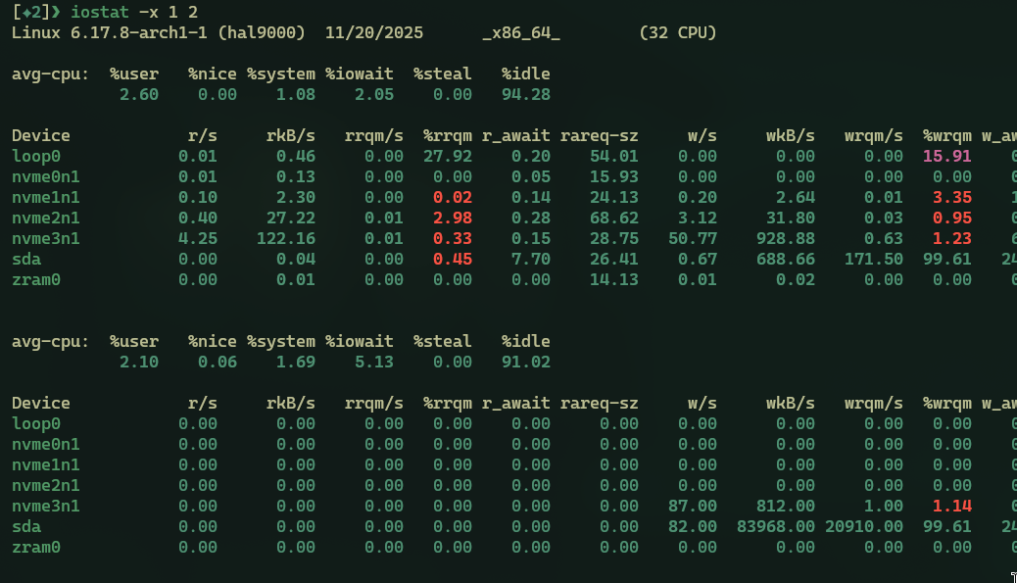
Task: Select the date 11/20/2025 in the header
Action: (378, 32)
